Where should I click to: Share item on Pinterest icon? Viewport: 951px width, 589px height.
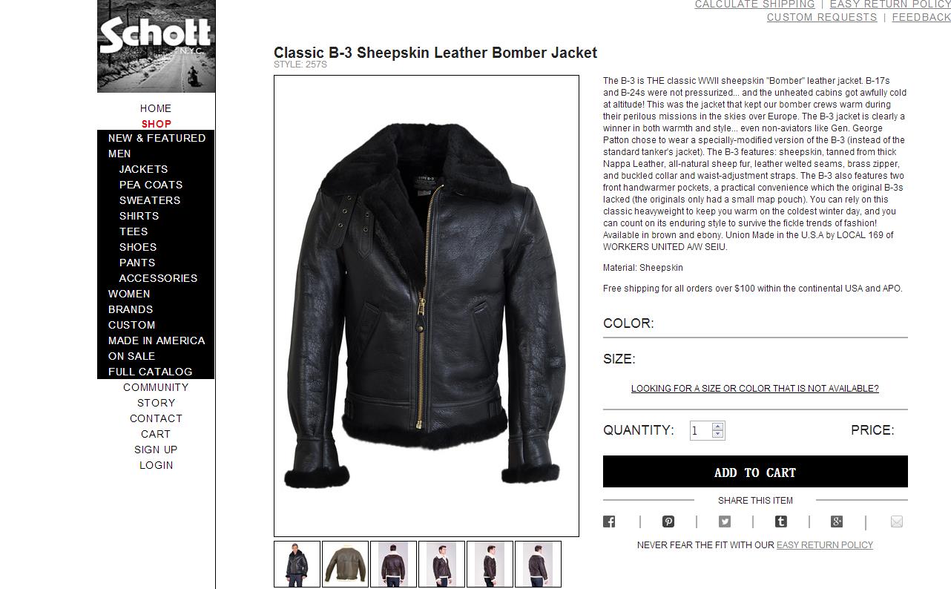pyautogui.click(x=668, y=521)
